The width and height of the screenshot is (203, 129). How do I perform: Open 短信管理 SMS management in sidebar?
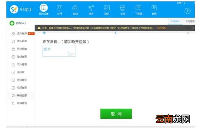click(19, 80)
